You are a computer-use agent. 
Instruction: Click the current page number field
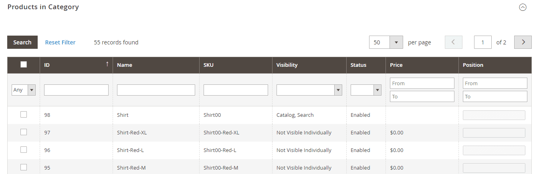click(483, 42)
